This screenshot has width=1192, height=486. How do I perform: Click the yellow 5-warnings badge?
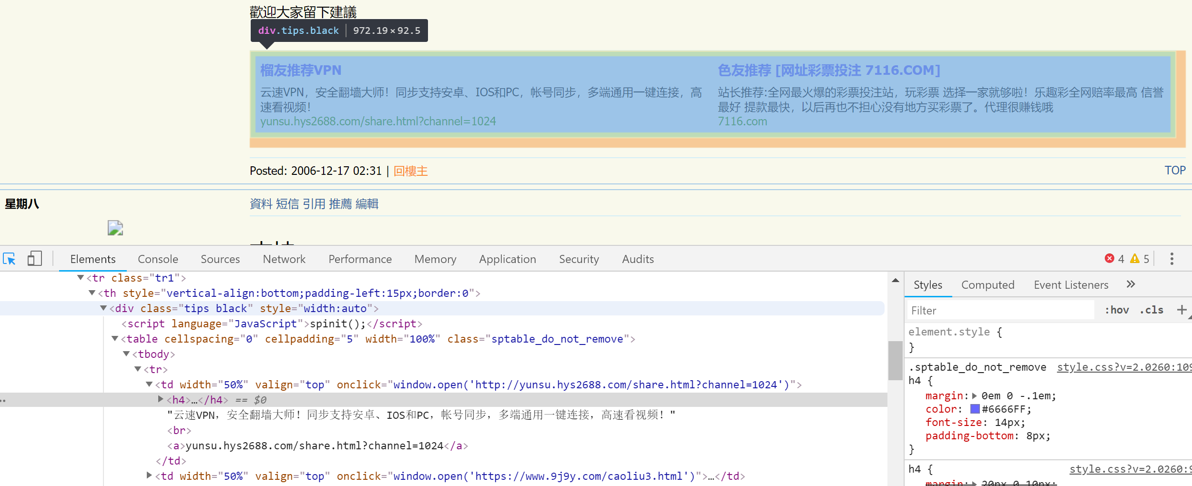1140,259
